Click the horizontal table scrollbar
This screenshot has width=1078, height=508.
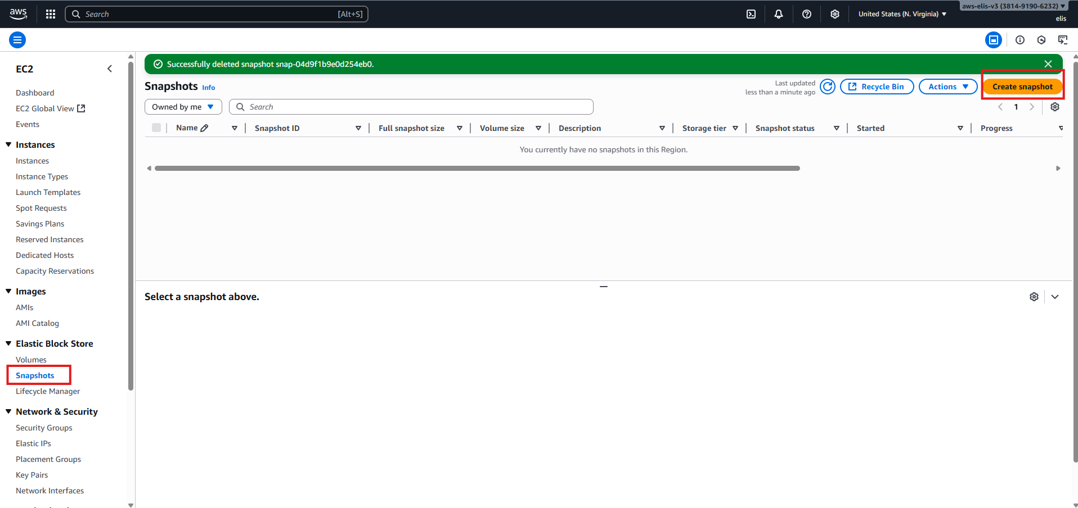tap(477, 168)
